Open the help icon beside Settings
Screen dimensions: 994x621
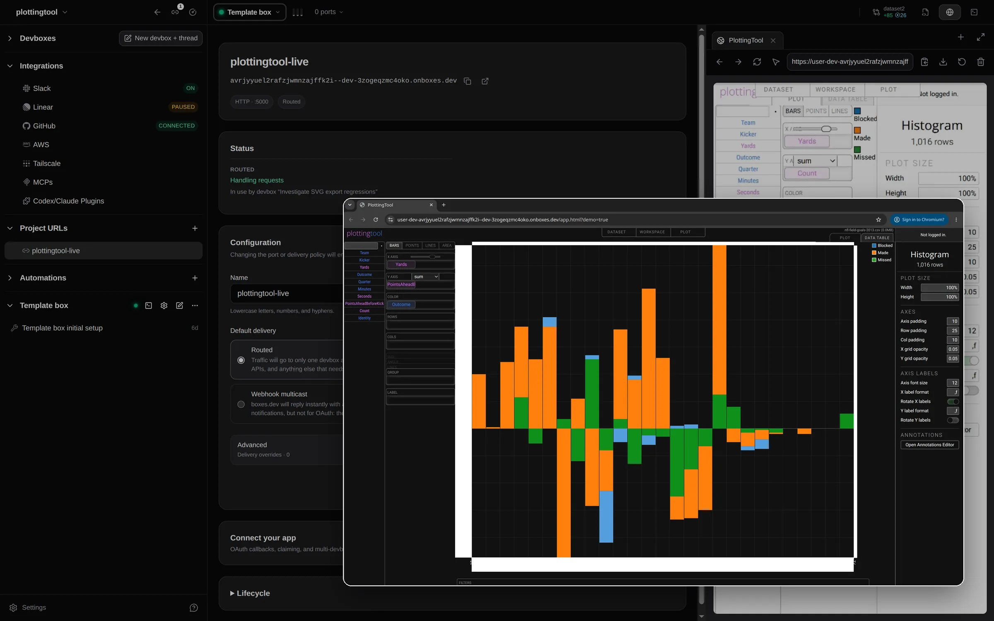193,607
